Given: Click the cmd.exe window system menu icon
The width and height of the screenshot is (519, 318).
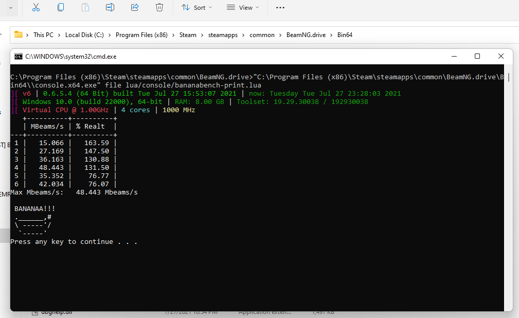Looking at the screenshot, I should (x=19, y=56).
